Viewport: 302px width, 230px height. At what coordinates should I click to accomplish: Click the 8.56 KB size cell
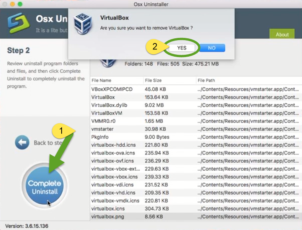[154, 217]
